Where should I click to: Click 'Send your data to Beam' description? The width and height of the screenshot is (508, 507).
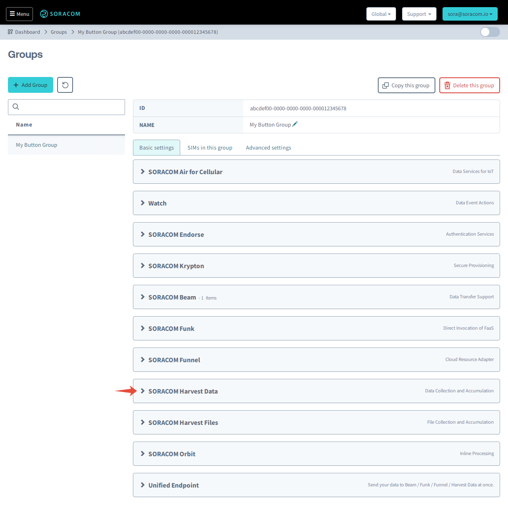431,485
